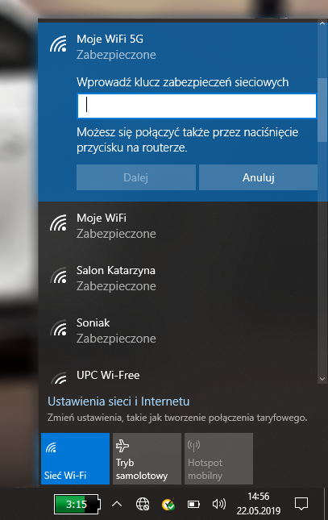
Task: Click the yellow security check tray icon
Action: click(168, 505)
